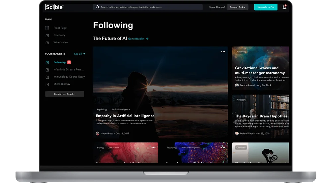Click the Scible logo
Image resolution: width=332 pixels, height=183 pixels.
coord(54,7)
